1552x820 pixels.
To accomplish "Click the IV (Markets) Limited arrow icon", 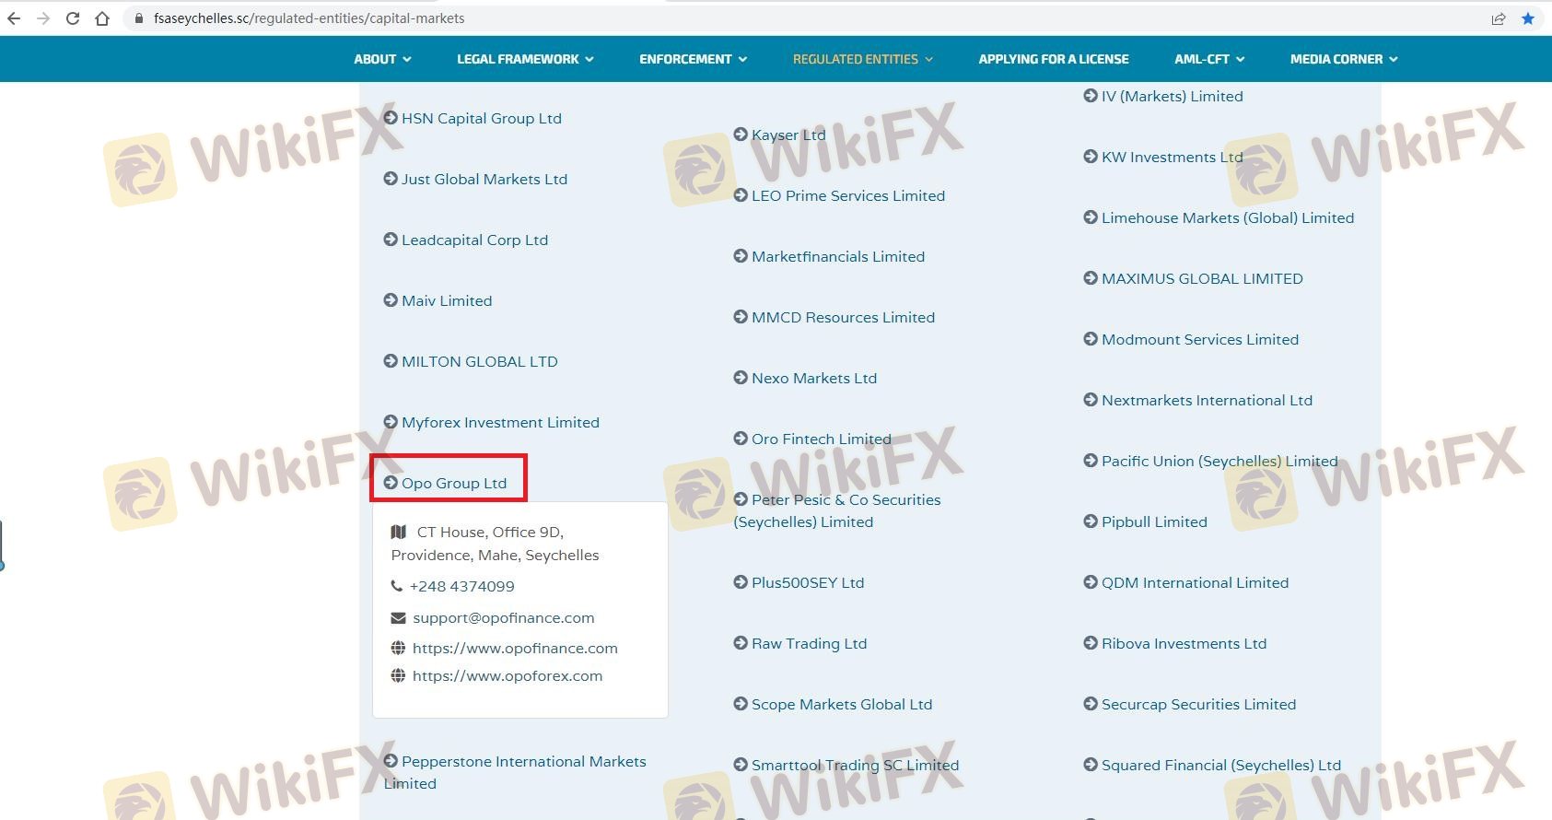I will [x=1091, y=96].
